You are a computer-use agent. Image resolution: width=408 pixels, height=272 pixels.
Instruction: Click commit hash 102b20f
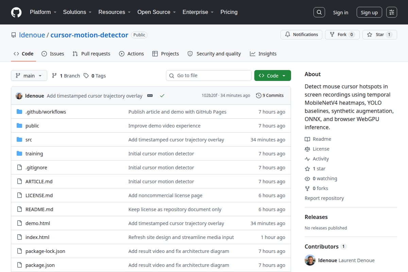pyautogui.click(x=209, y=96)
